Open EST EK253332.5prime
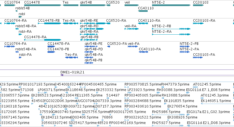Image resolution: width=234 pixels, height=127 pixels. pyautogui.click(x=111, y=90)
